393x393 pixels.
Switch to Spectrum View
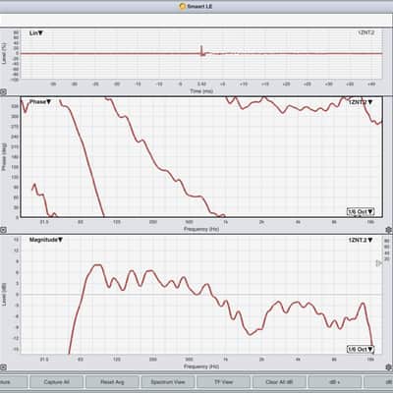pyautogui.click(x=168, y=382)
